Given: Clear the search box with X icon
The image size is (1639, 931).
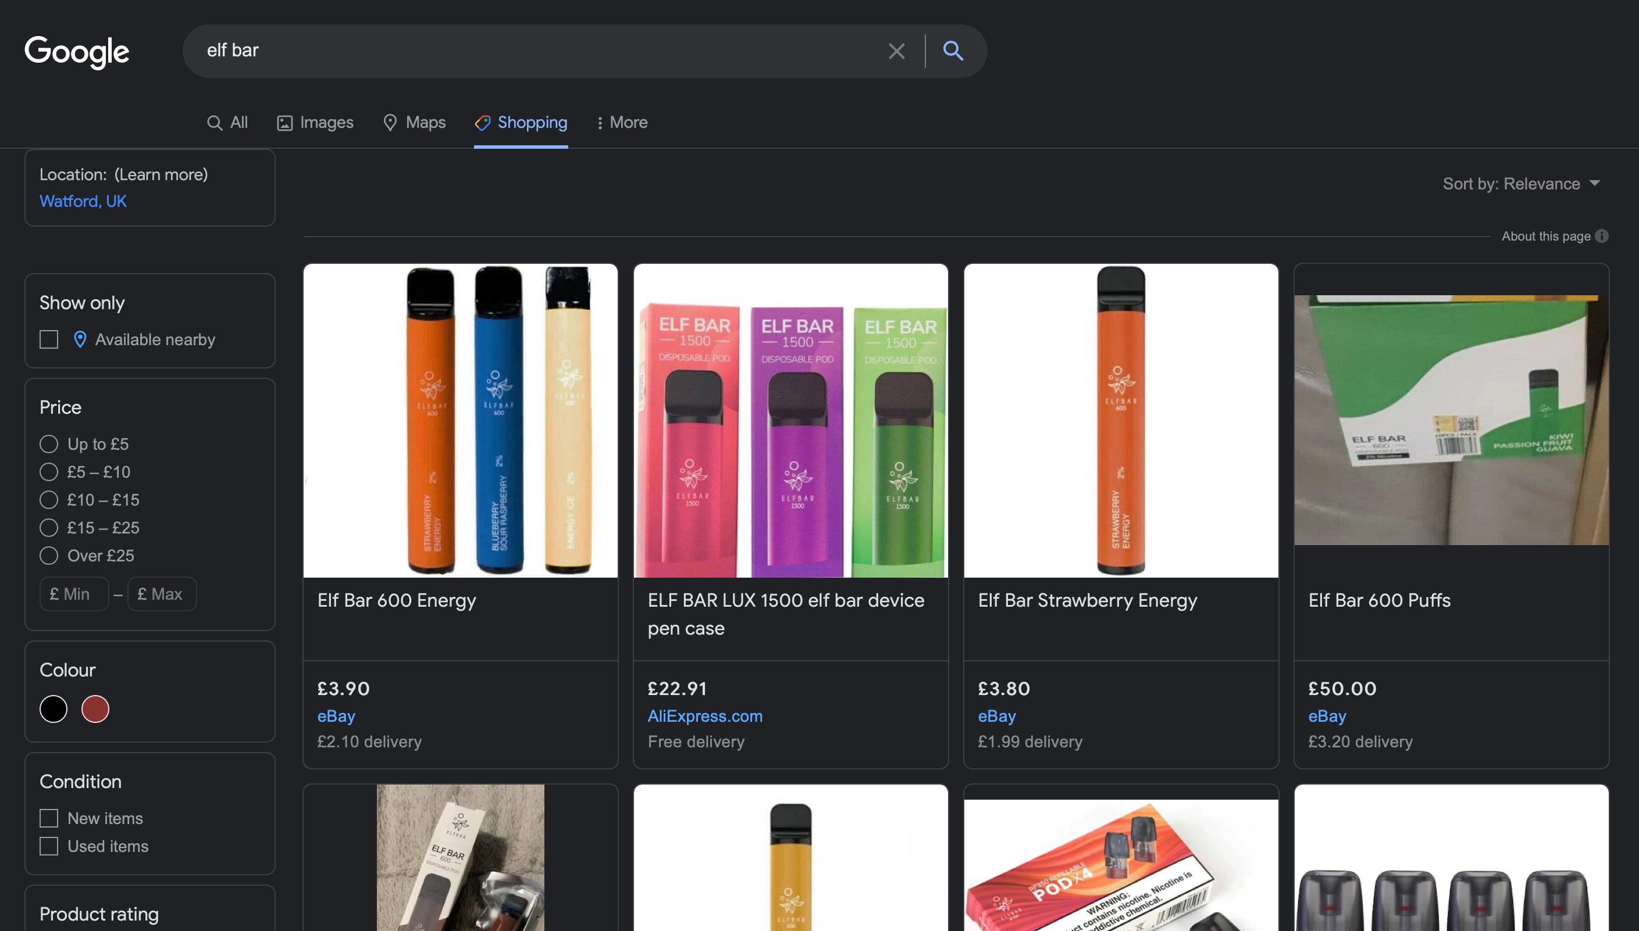Looking at the screenshot, I should coord(896,51).
